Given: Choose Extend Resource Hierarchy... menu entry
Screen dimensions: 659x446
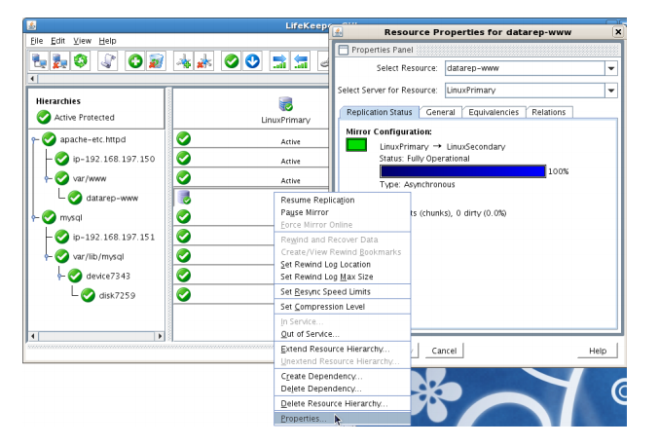Looking at the screenshot, I should [342, 349].
